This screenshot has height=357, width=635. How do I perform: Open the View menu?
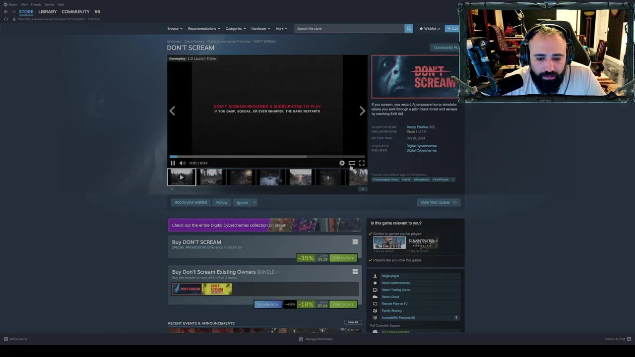(24, 4)
